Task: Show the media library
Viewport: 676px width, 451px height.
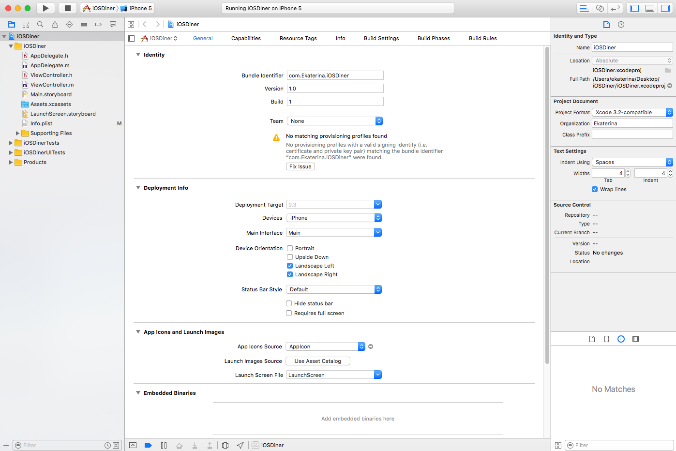Action: pos(635,339)
